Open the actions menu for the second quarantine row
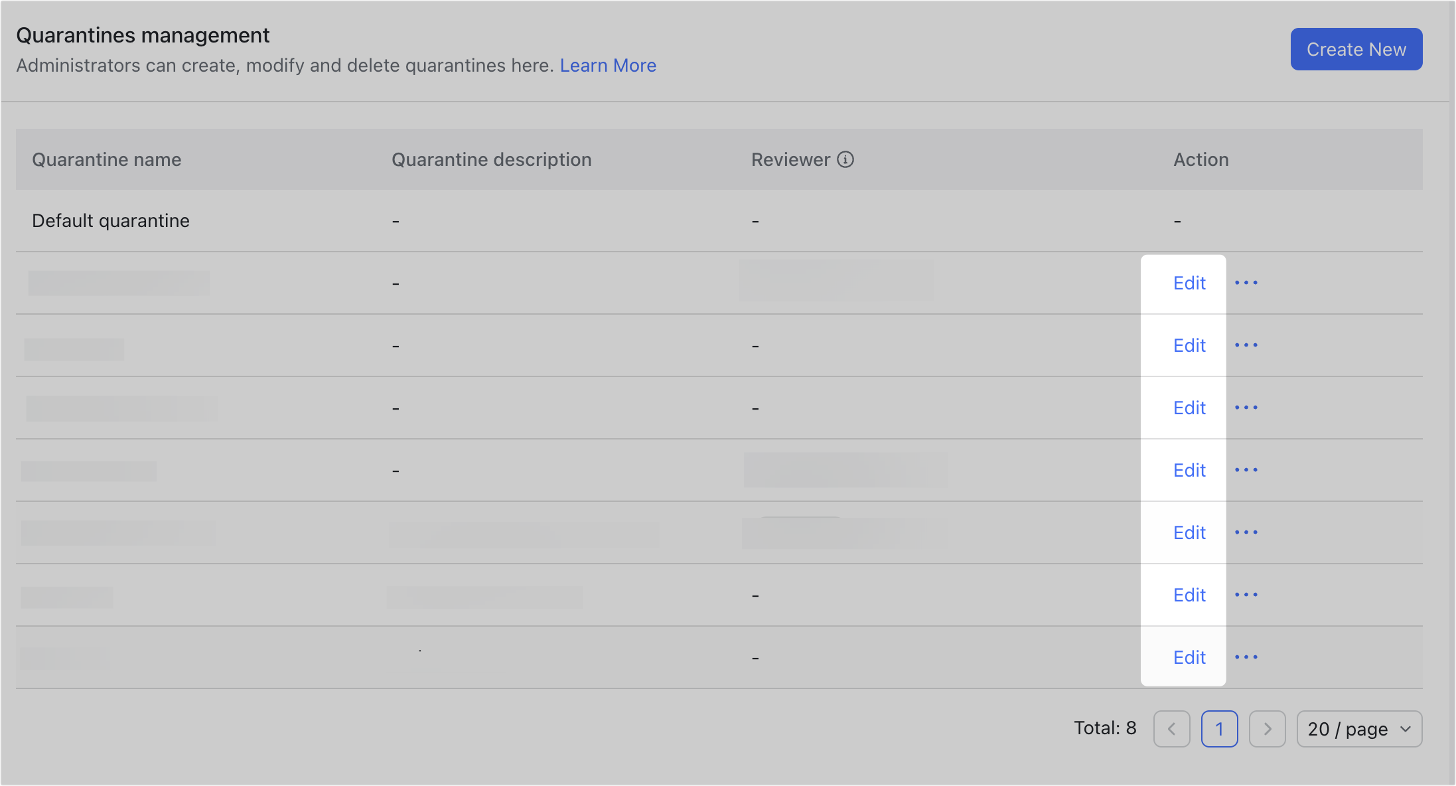Viewport: 1456px width, 786px height. click(1246, 283)
